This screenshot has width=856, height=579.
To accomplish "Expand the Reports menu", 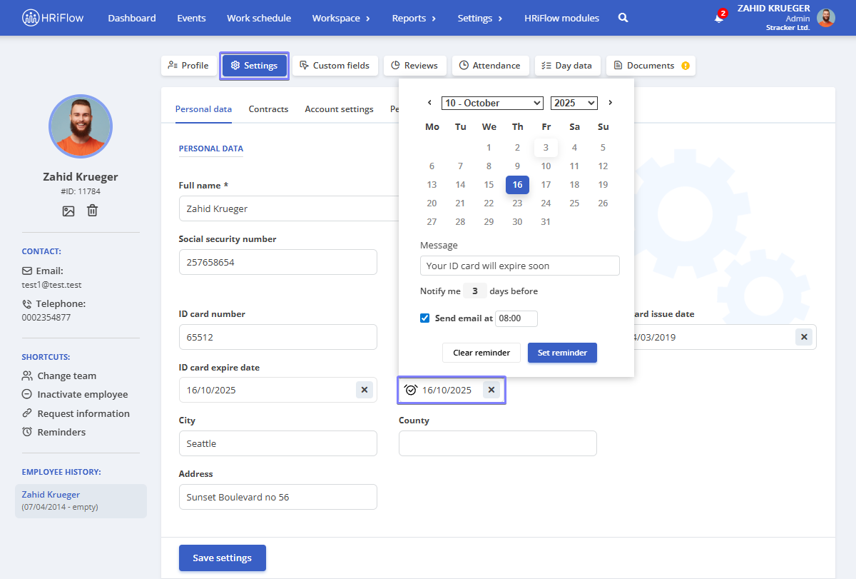I will pyautogui.click(x=414, y=18).
